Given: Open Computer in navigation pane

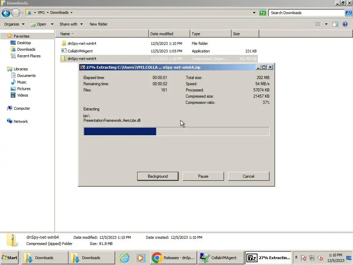Looking at the screenshot, I should (x=22, y=108).
